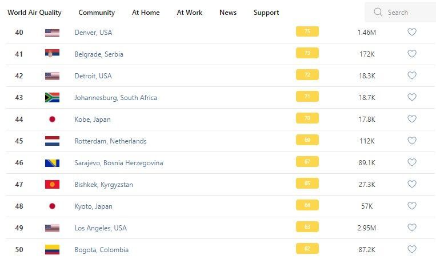Favorite Denver with heart icon
The width and height of the screenshot is (436, 267).
click(x=411, y=32)
